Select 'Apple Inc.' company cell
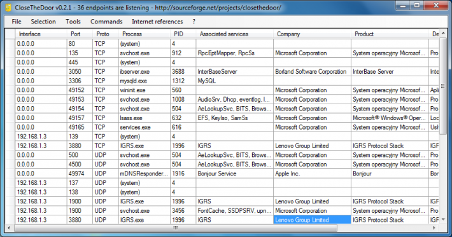This screenshot has height=237, width=452. pos(312,173)
